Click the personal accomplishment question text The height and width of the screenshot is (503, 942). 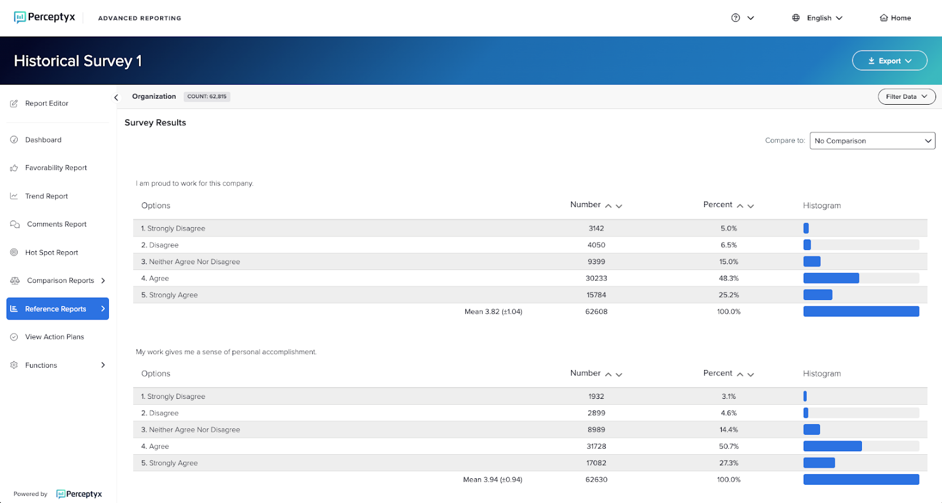click(x=227, y=352)
